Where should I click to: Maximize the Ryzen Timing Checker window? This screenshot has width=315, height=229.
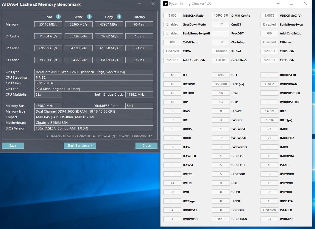click(x=291, y=3)
